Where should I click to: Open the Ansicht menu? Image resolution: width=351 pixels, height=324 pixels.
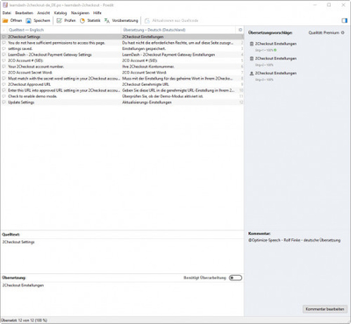pyautogui.click(x=44, y=13)
